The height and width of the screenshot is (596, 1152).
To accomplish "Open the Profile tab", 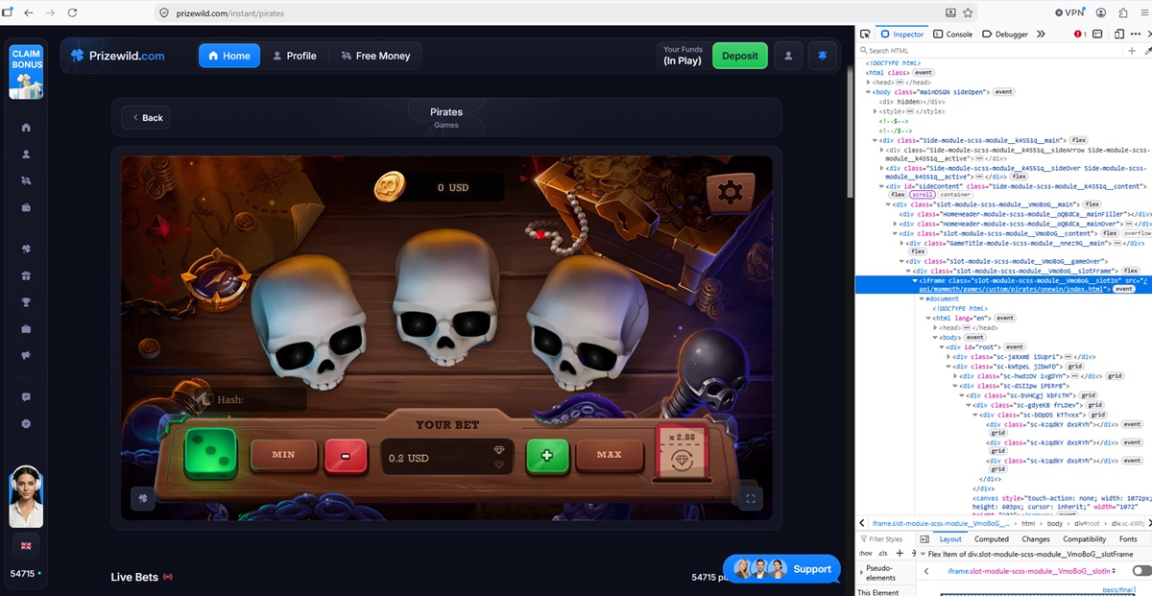I will (x=294, y=56).
